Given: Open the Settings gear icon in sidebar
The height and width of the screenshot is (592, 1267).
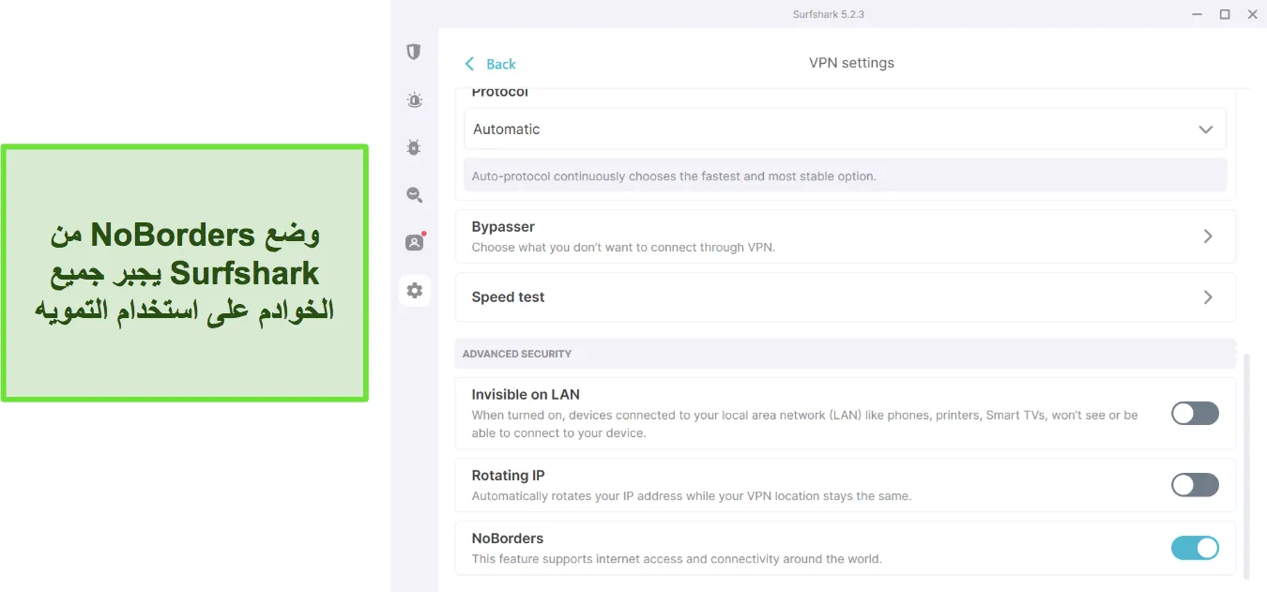Looking at the screenshot, I should tap(414, 291).
